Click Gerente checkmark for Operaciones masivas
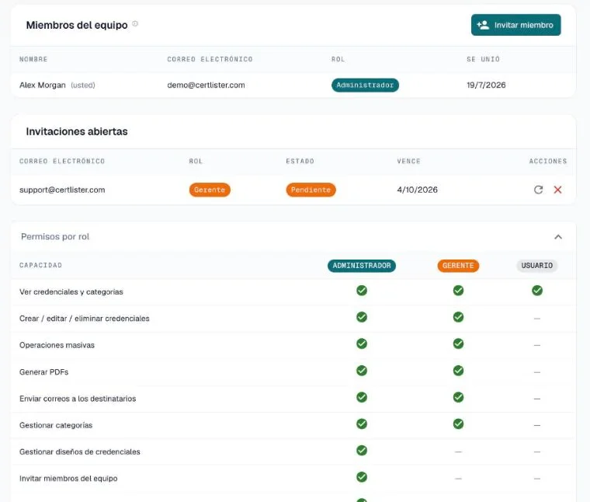 (458, 343)
